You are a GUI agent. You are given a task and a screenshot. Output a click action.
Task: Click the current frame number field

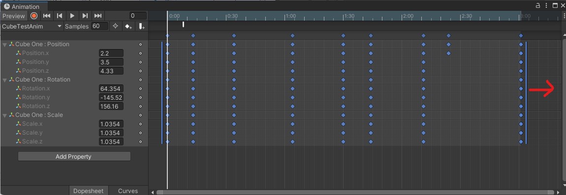coord(138,16)
